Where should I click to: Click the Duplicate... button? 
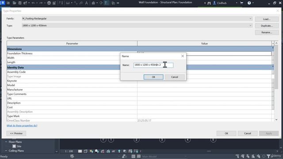click(x=267, y=26)
